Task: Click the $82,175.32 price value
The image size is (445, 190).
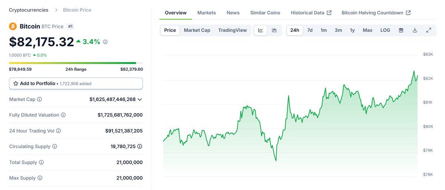Action: click(42, 42)
